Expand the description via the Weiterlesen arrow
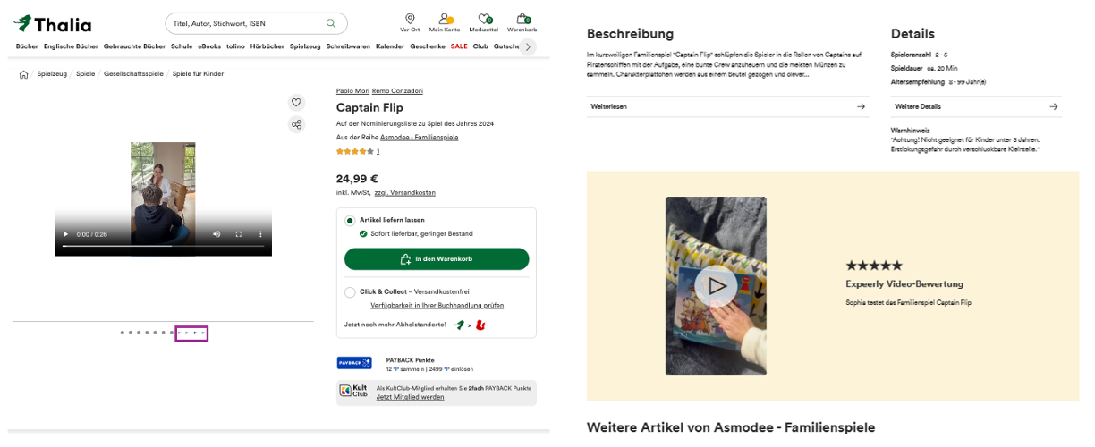This screenshot has width=1095, height=447. click(x=861, y=106)
